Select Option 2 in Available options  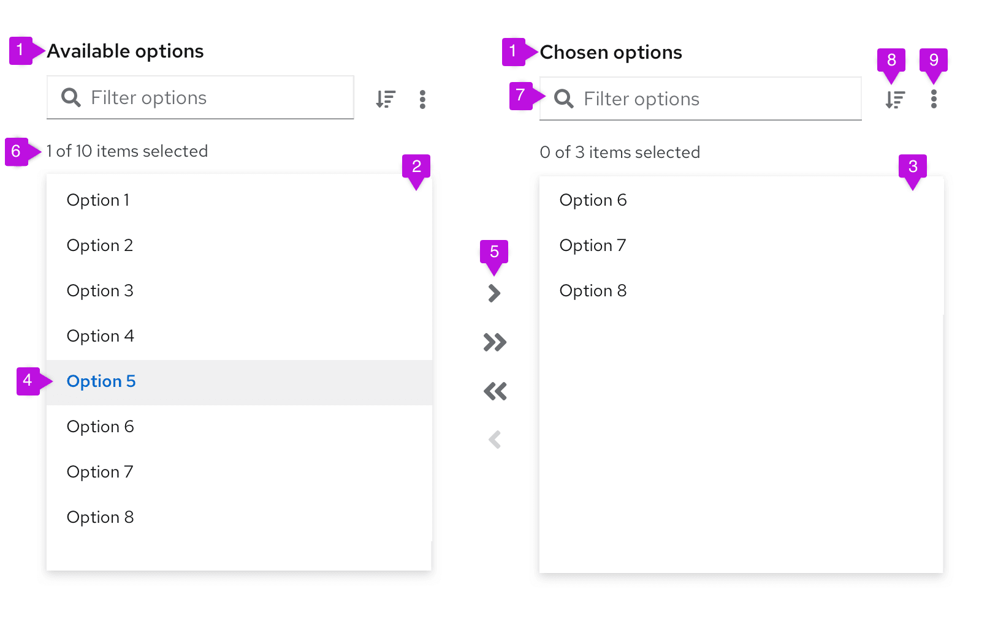[100, 245]
